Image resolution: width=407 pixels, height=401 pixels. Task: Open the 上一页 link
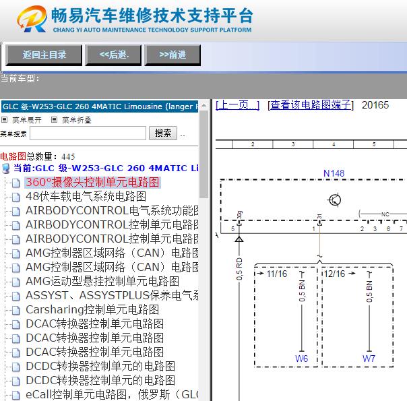click(237, 105)
